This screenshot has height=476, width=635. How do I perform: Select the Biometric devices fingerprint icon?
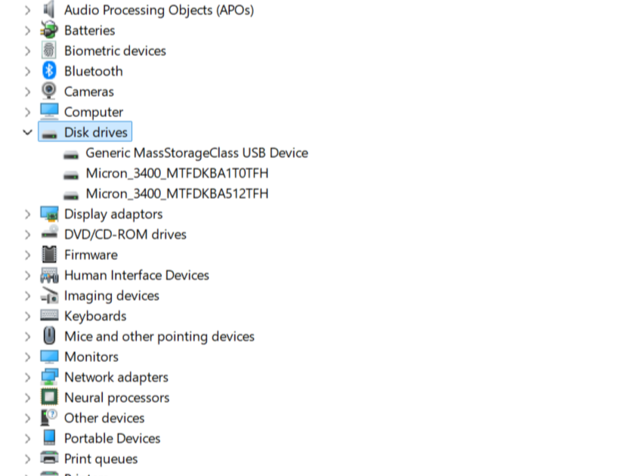[x=48, y=50]
